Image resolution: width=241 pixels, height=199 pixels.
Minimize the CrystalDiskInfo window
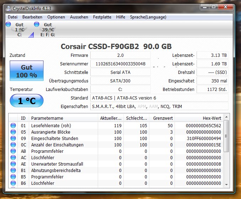pyautogui.click(x=205, y=7)
